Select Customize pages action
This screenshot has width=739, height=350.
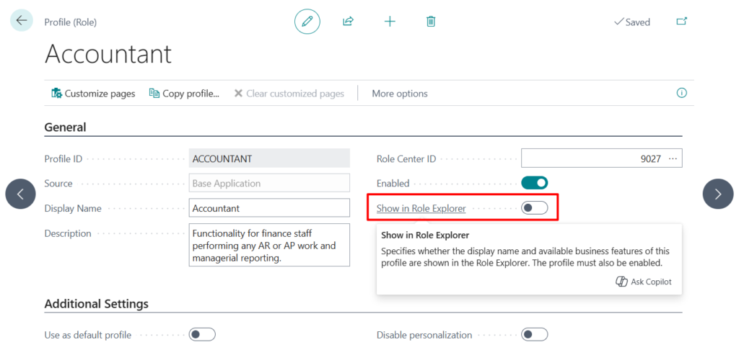93,94
